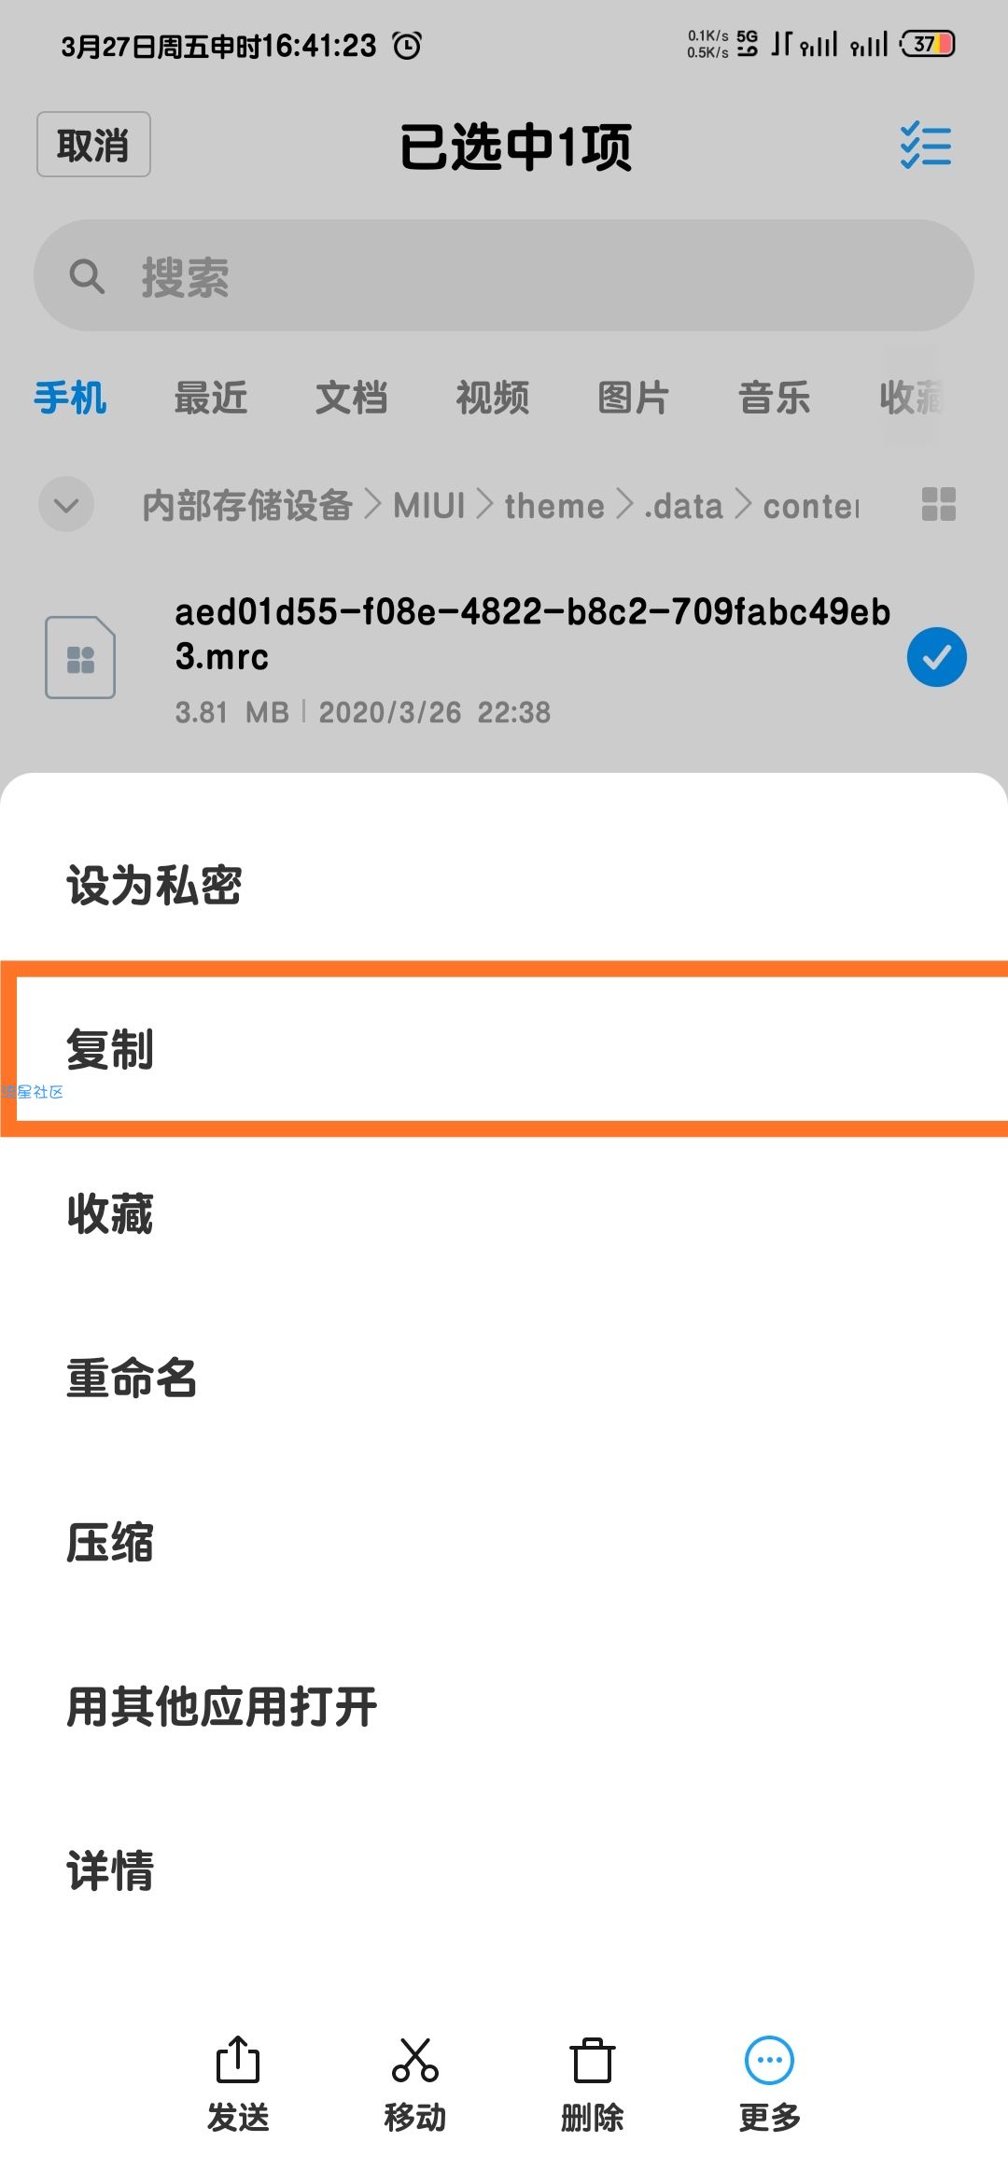Tap the Delete trash icon
The height and width of the screenshot is (2184, 1008).
(x=593, y=2059)
